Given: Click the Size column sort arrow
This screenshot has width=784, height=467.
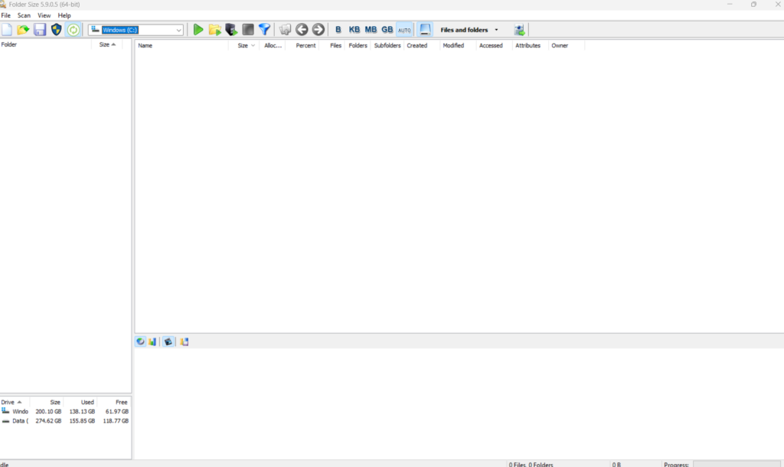Looking at the screenshot, I should 253,46.
